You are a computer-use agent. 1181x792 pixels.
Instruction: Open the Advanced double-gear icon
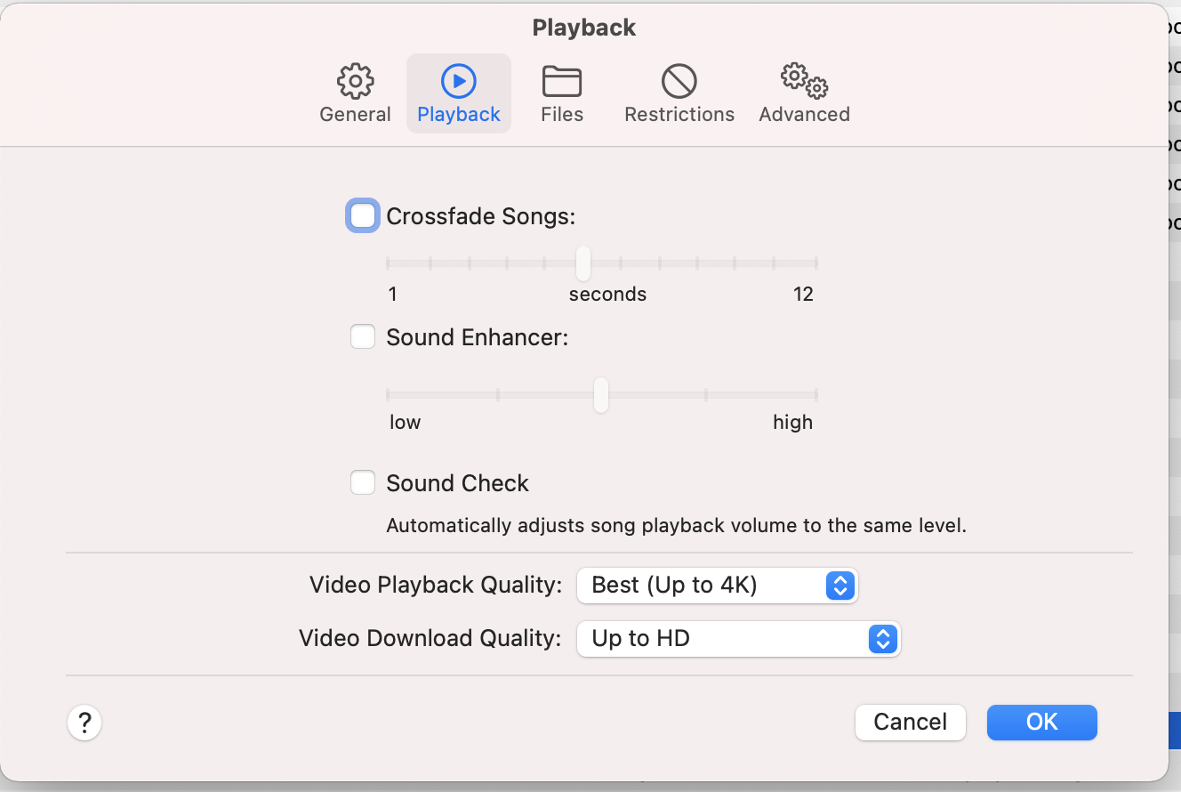coord(804,81)
